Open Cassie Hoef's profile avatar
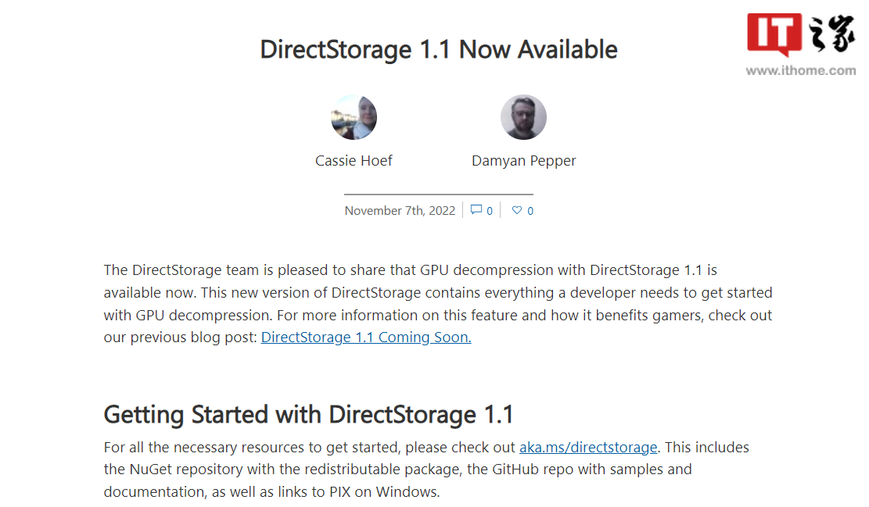 pyautogui.click(x=354, y=118)
